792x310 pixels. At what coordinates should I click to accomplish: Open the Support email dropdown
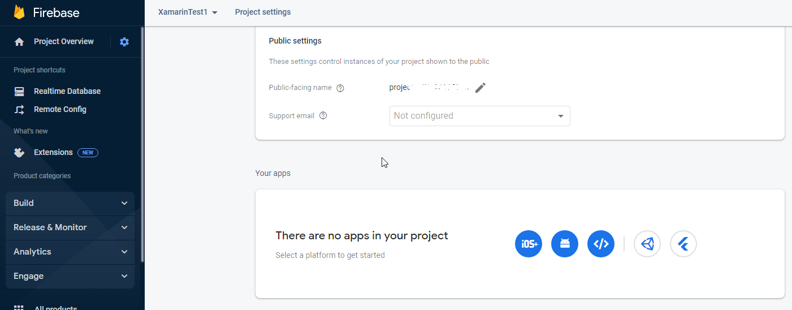(479, 116)
